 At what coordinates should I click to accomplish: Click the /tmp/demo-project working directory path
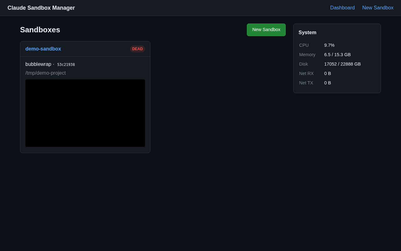click(x=45, y=73)
